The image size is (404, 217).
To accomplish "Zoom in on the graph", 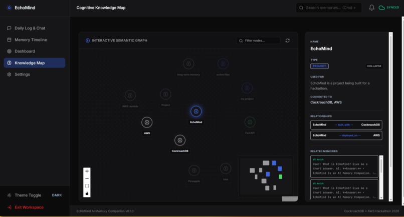I will point(87,171).
